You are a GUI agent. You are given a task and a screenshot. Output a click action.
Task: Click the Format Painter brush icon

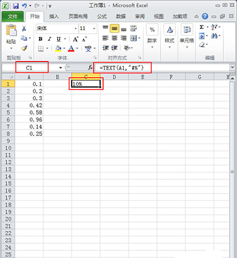(x=24, y=48)
